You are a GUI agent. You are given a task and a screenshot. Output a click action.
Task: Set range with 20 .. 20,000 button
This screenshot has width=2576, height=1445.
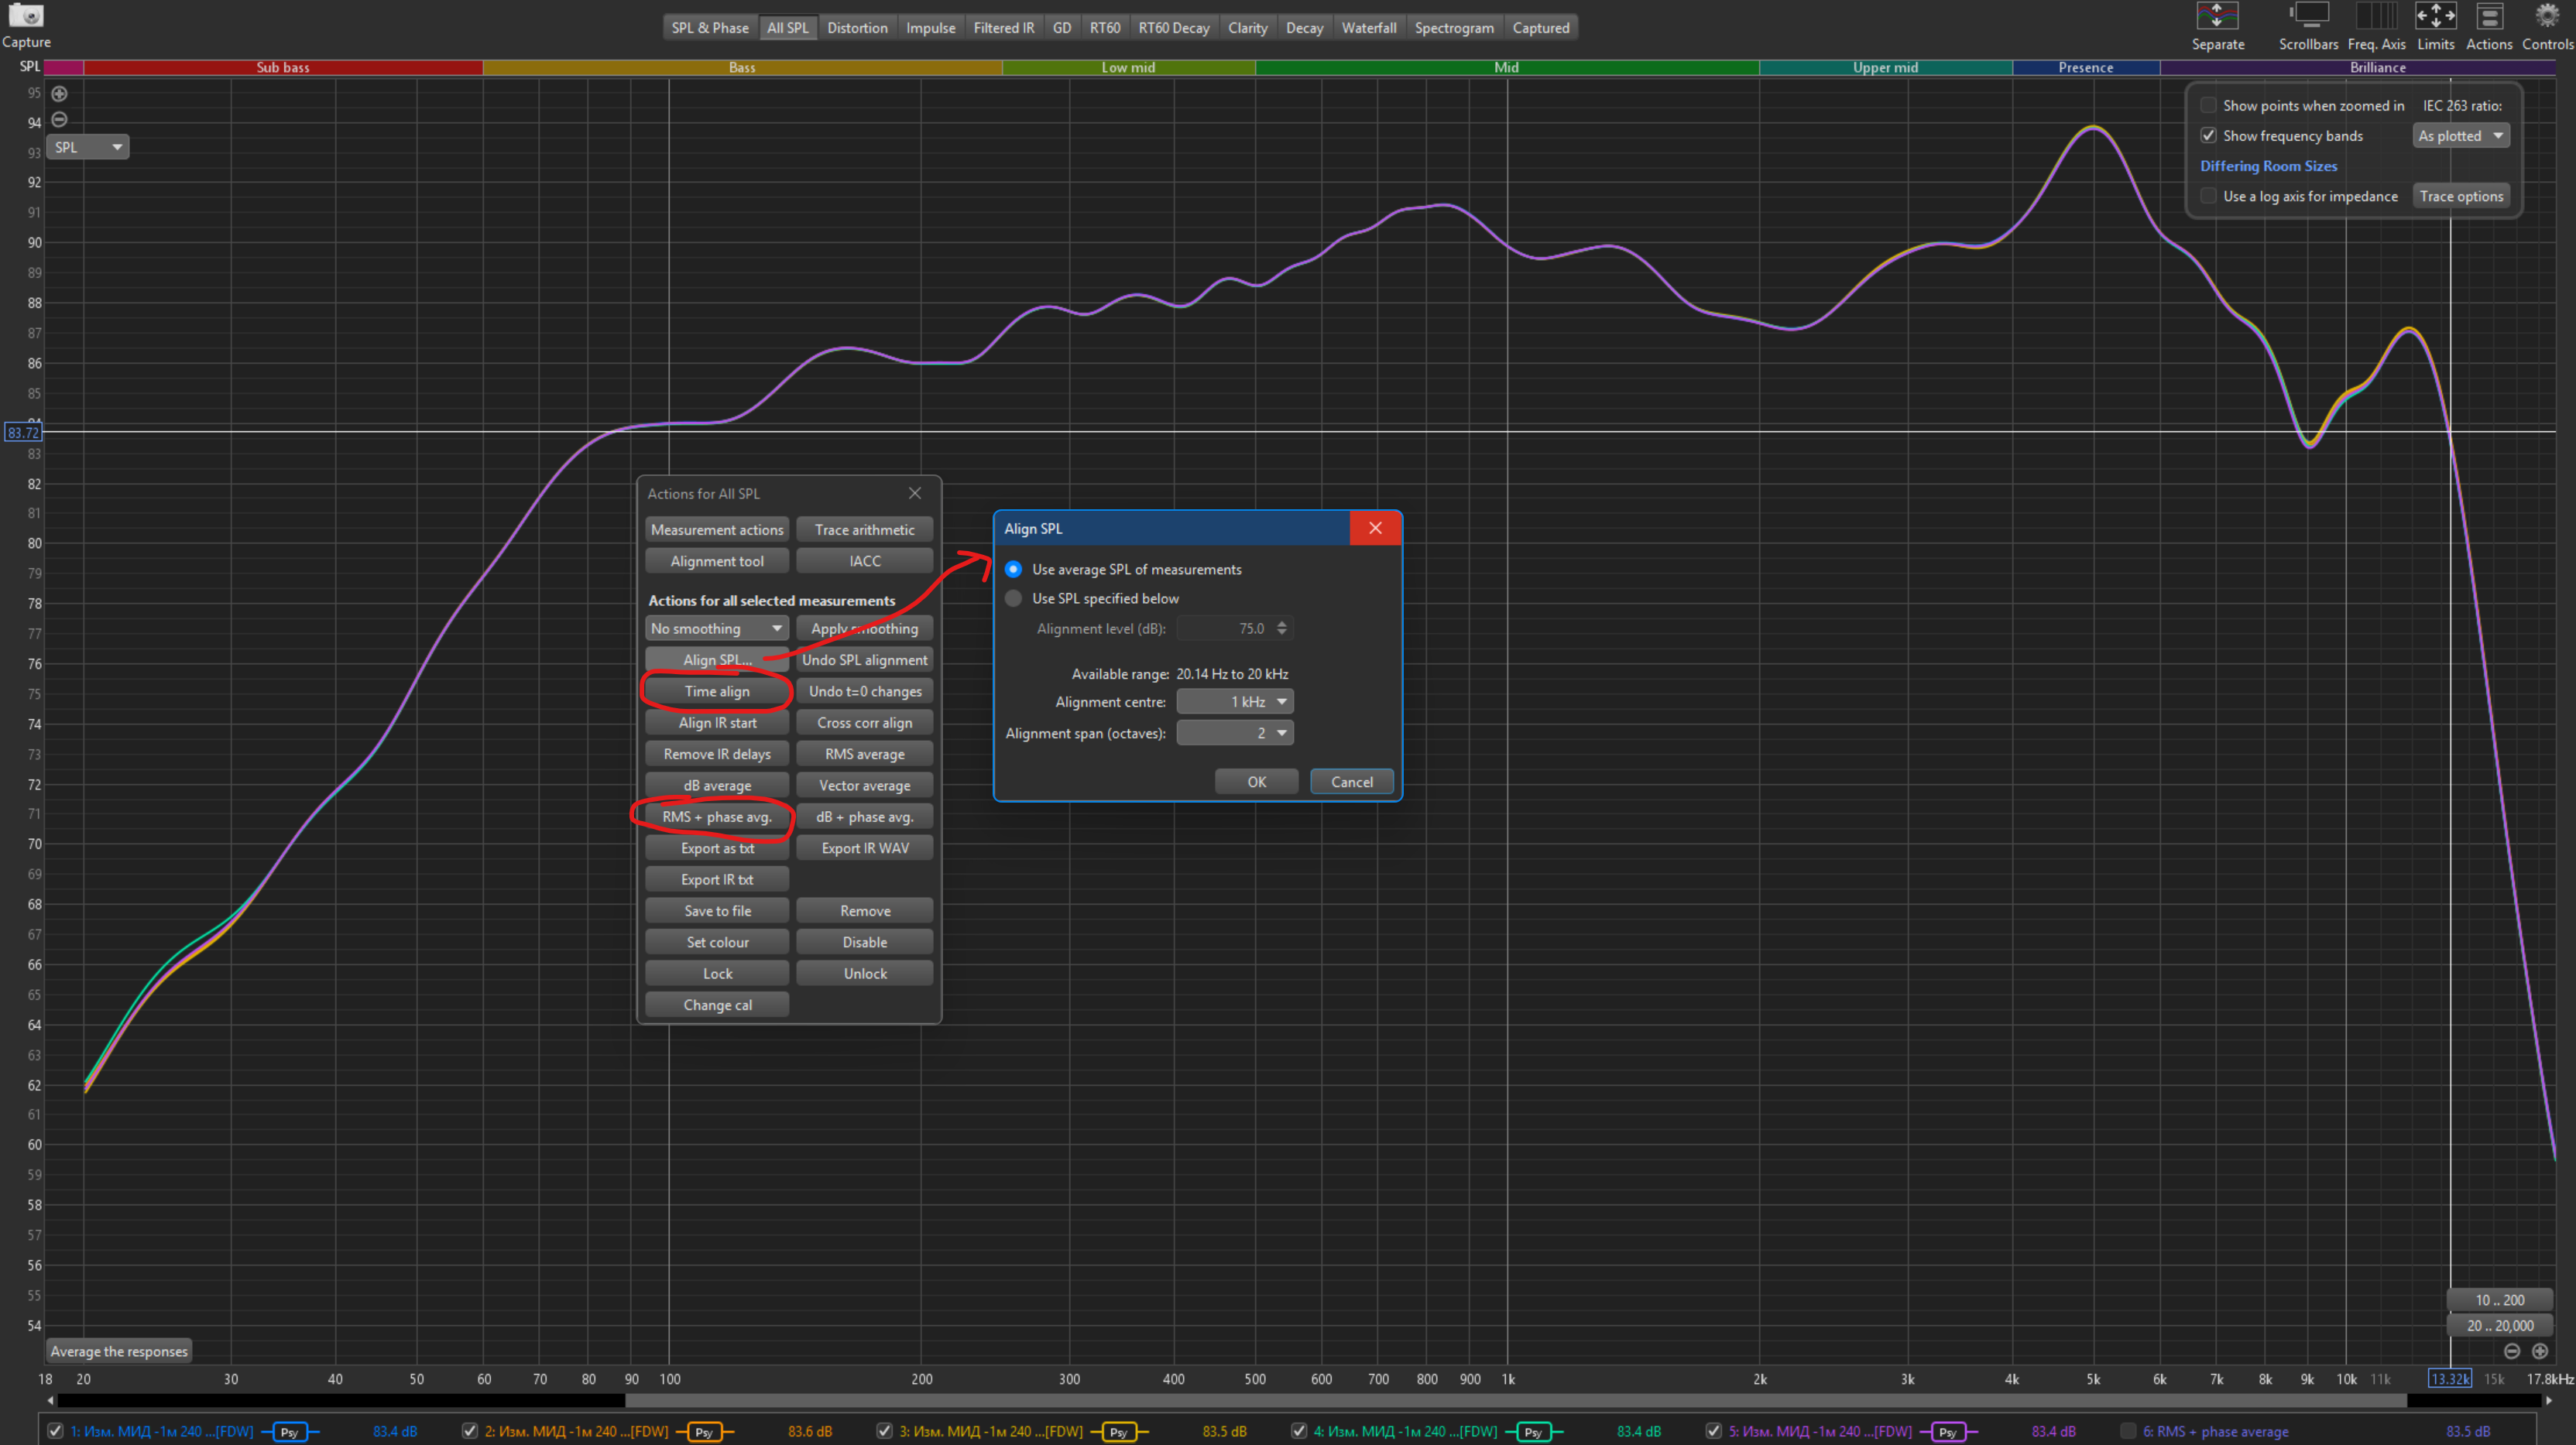pos(2499,1326)
